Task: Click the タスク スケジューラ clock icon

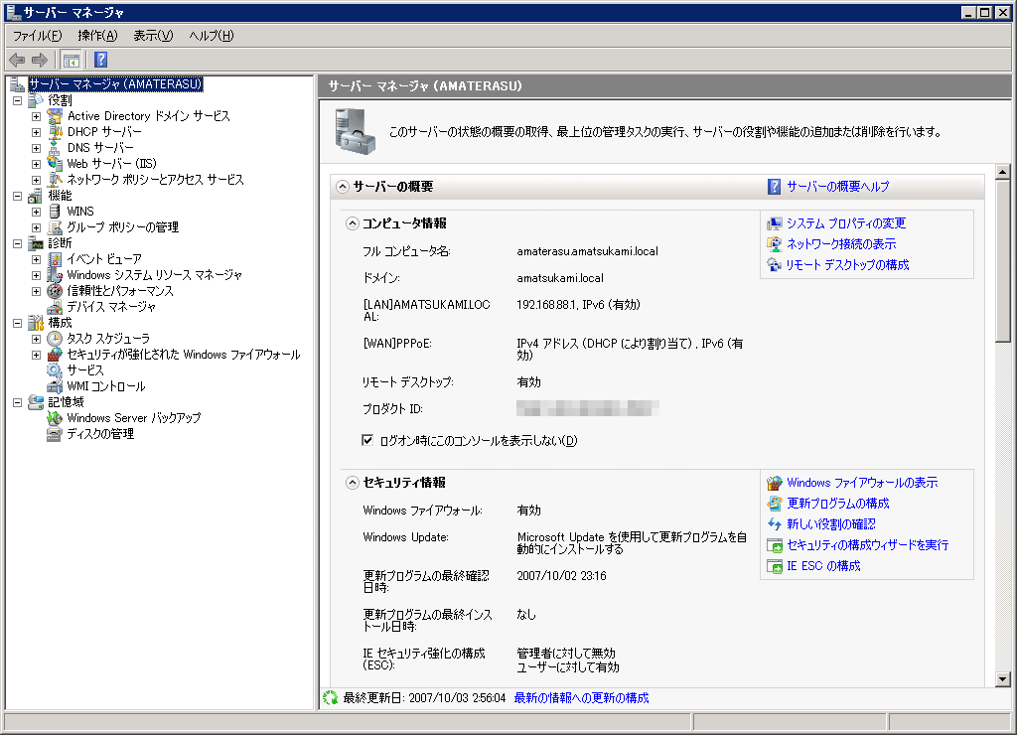Action: click(x=55, y=339)
